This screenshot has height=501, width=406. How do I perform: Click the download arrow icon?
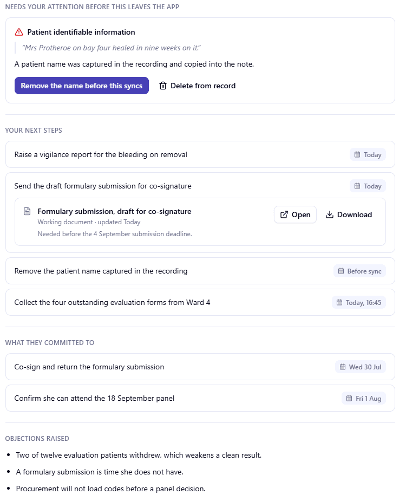(329, 214)
